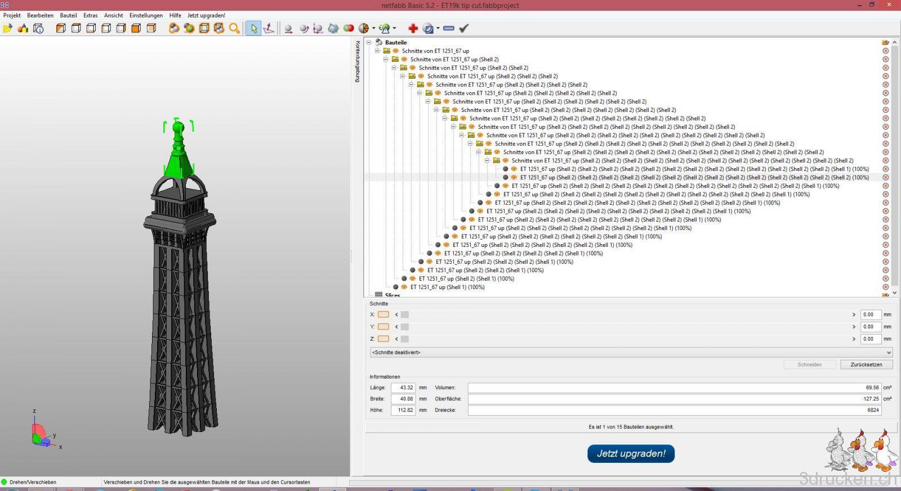The width and height of the screenshot is (901, 491).
Task: Click the parts tree vertical scrollbar
Action: [894, 168]
